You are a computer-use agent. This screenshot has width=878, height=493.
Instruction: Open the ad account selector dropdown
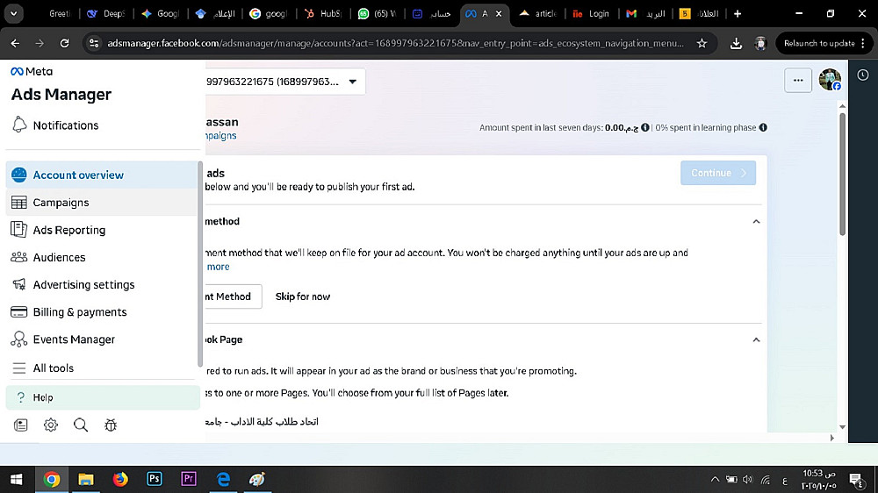point(284,82)
